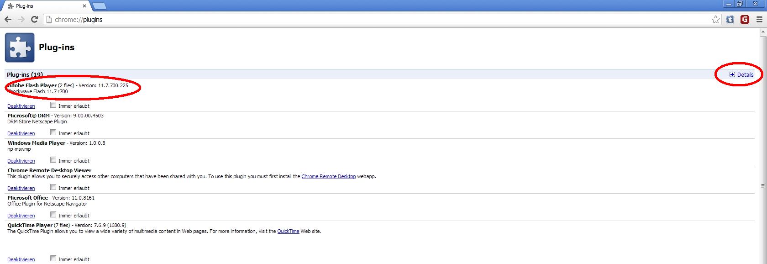Deactivate the Windows Media Player plugin
This screenshot has height=264, width=767.
(x=21, y=161)
